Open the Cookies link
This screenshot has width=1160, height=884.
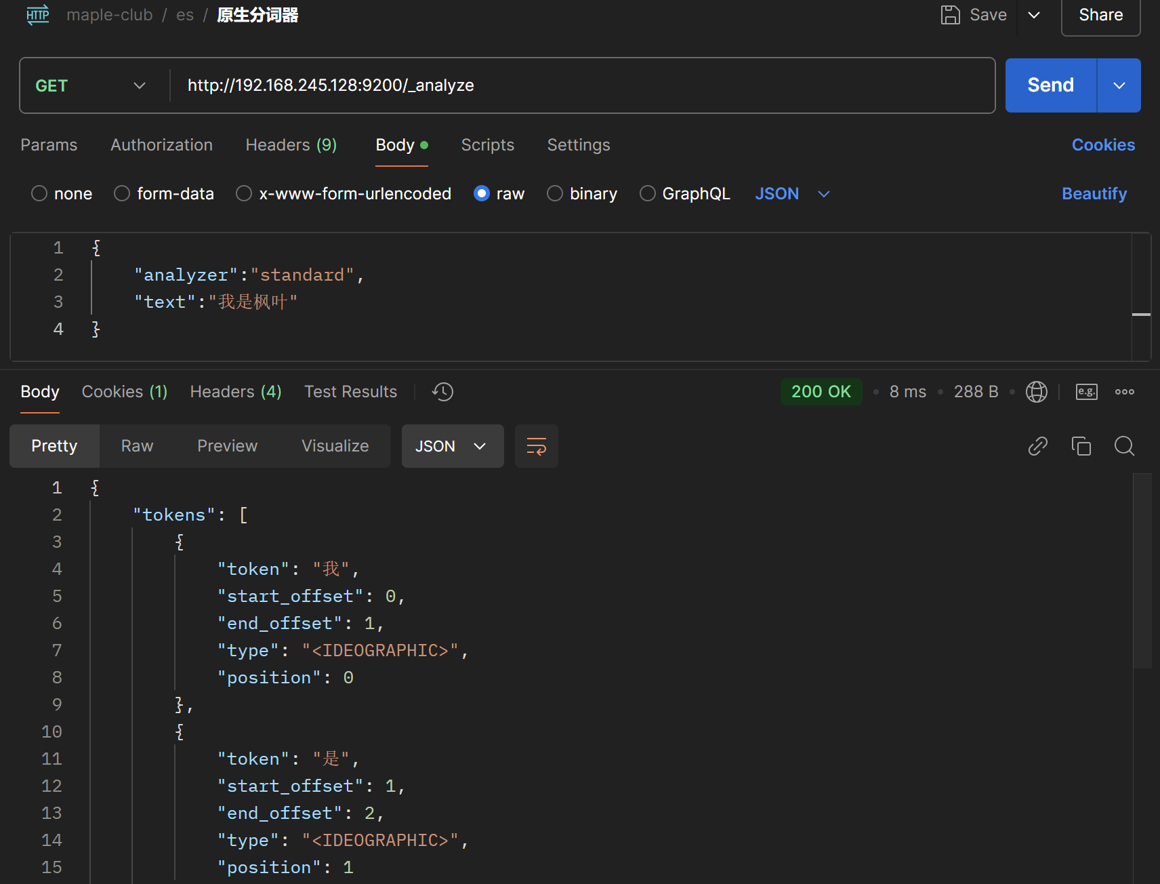[x=1103, y=145]
